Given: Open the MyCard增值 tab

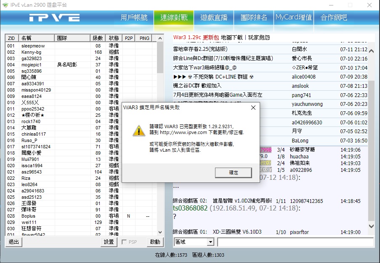Looking at the screenshot, I should coord(294,17).
